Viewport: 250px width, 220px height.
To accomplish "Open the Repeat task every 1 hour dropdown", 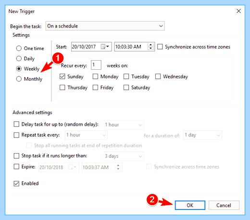I will [86, 135].
